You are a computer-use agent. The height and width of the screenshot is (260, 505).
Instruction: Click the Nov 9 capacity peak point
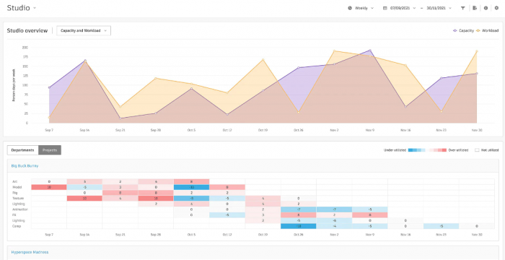point(370,51)
